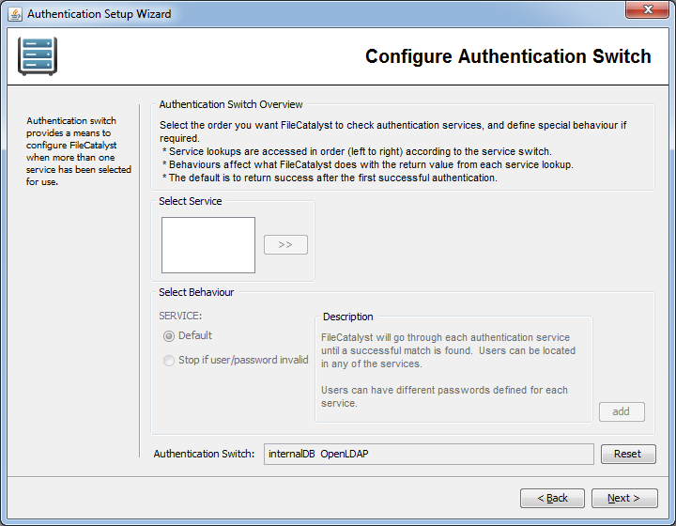Click the Select Behaviour group title
This screenshot has width=676, height=526.
[x=196, y=292]
